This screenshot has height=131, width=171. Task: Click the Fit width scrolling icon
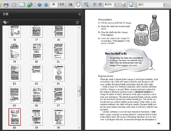[x=123, y=5]
